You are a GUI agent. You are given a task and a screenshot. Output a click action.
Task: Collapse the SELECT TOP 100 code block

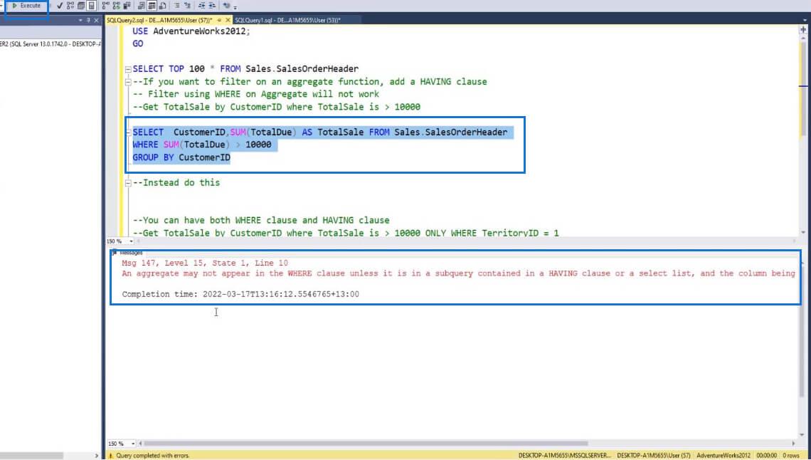coord(128,69)
